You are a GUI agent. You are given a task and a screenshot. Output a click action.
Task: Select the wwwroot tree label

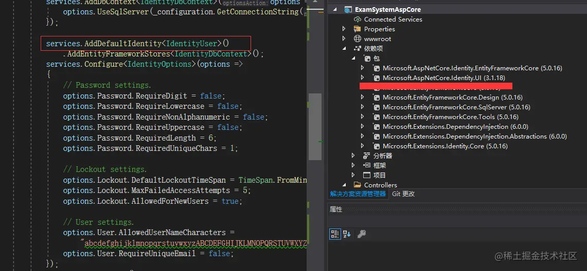click(378, 39)
